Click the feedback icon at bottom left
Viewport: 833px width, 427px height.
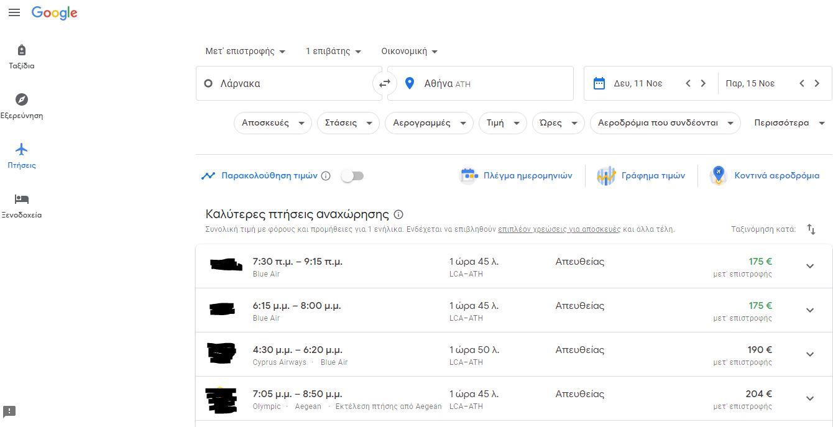(x=9, y=411)
